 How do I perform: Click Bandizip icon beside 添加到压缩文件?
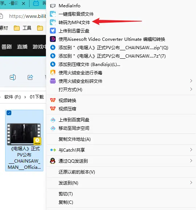53,64
